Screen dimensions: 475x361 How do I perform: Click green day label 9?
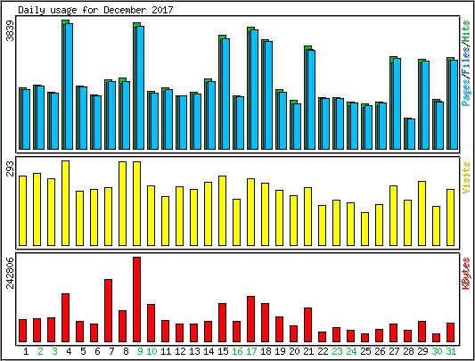[x=140, y=351]
